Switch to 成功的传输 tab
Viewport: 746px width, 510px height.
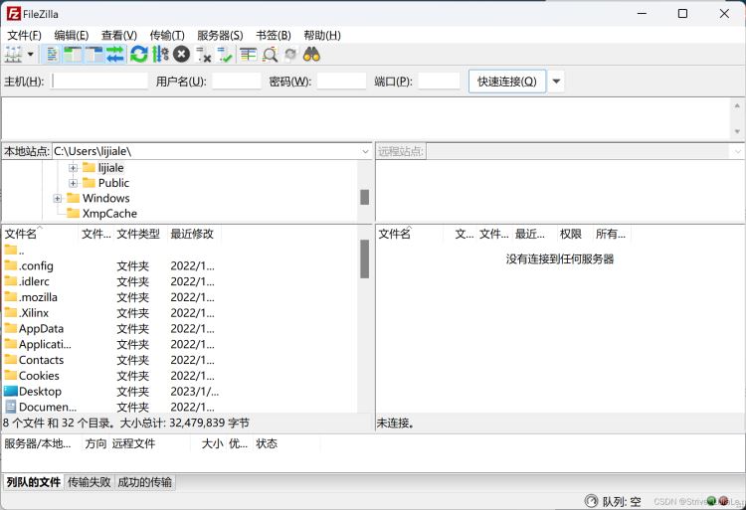point(144,482)
